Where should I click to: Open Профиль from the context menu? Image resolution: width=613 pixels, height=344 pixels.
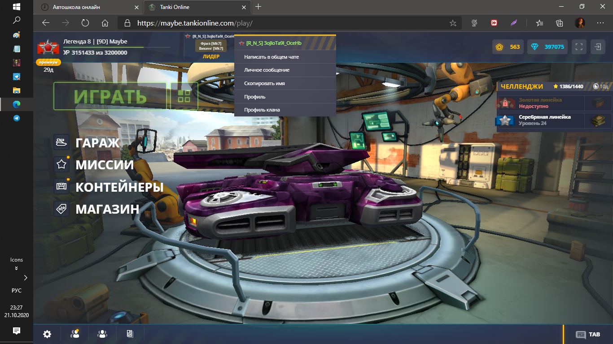[x=285, y=97]
